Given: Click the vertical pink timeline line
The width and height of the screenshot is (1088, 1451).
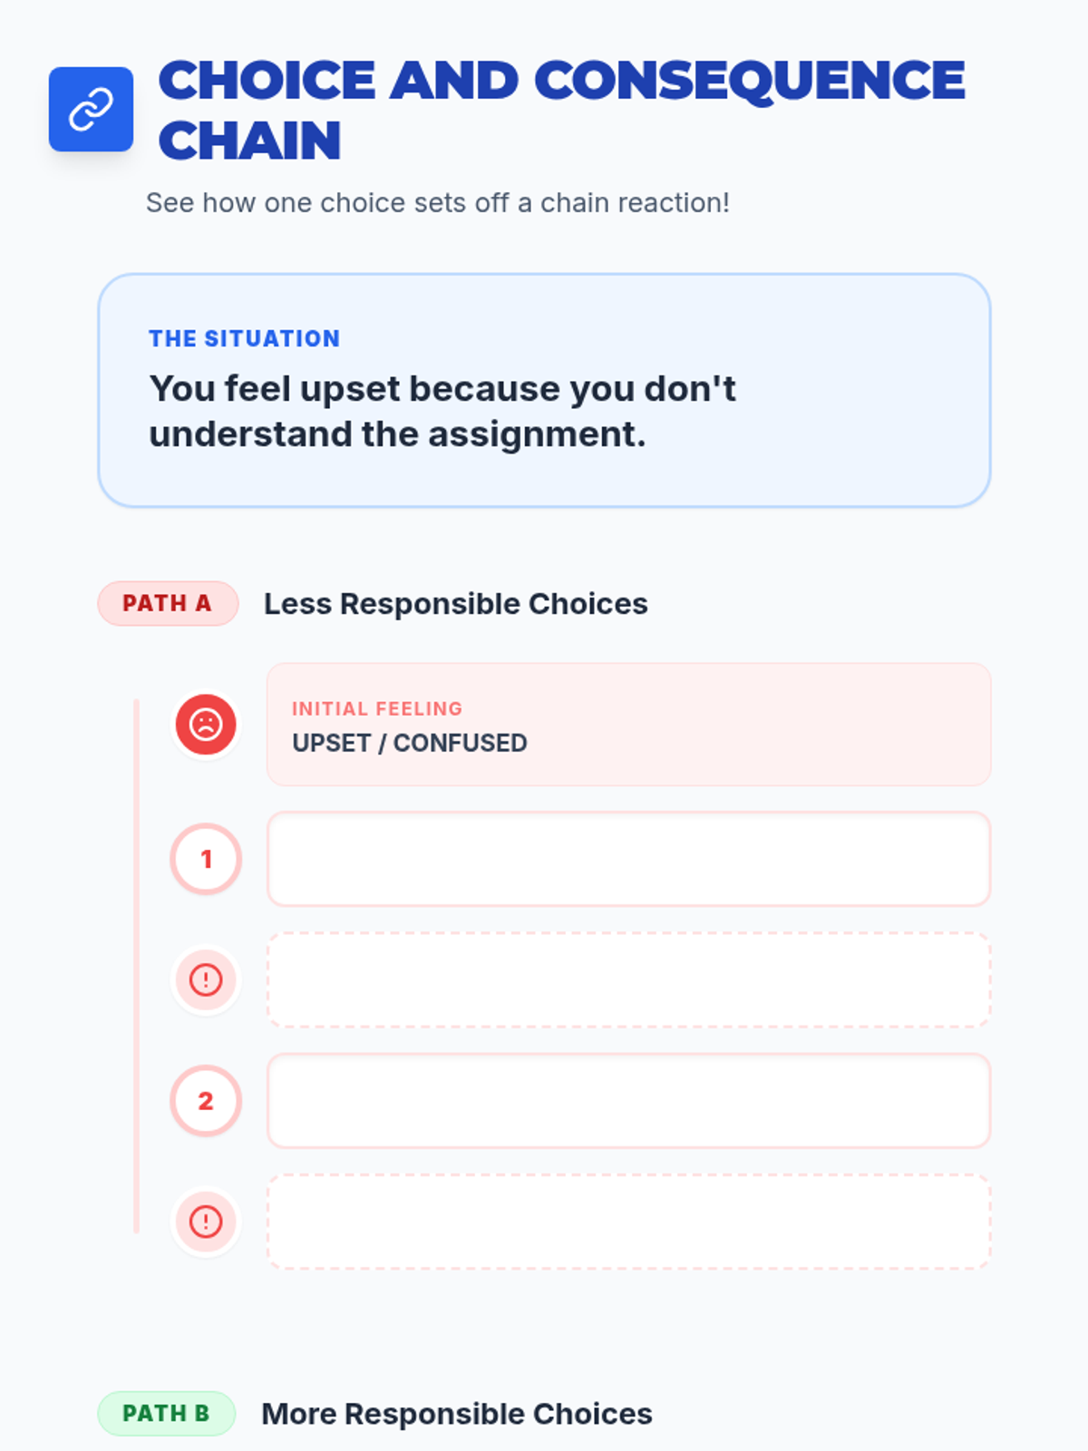Looking at the screenshot, I should point(136,966).
